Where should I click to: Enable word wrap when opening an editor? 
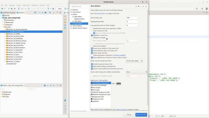[x=92, y=29]
